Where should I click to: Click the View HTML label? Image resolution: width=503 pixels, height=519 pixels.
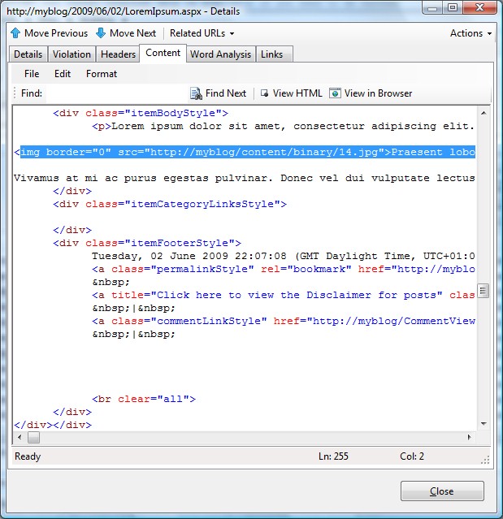point(297,93)
